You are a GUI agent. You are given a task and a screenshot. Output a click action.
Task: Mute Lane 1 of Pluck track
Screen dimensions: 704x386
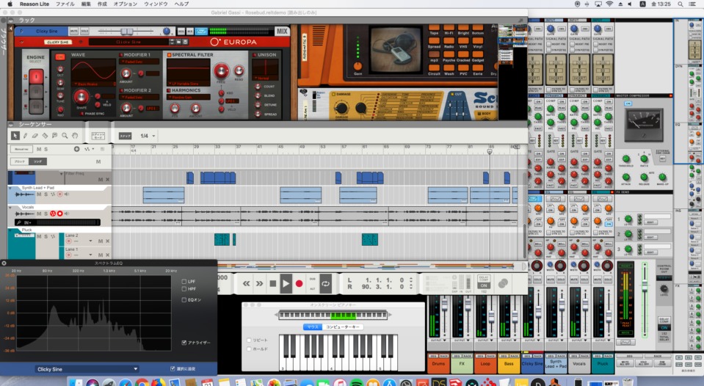click(x=100, y=255)
